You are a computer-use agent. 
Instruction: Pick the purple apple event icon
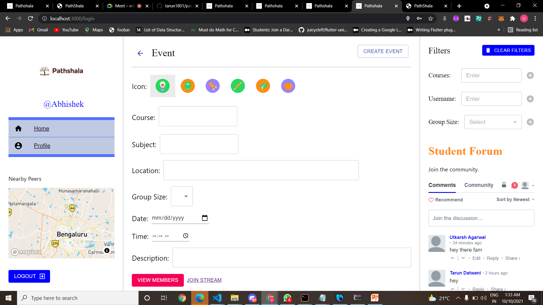288,86
